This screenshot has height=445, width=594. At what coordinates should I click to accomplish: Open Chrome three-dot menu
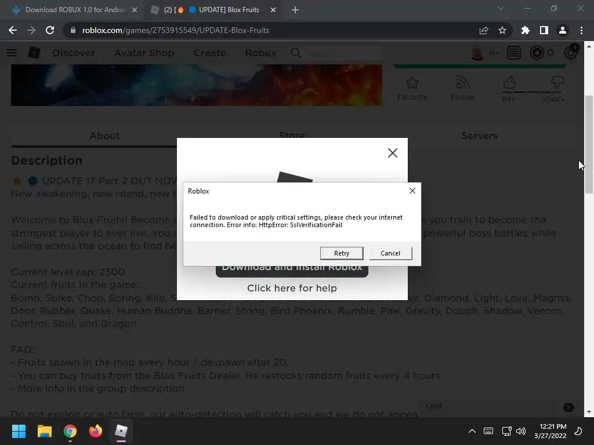[x=581, y=30]
